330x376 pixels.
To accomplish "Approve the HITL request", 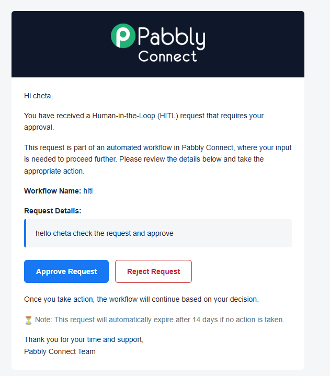I will point(66,271).
